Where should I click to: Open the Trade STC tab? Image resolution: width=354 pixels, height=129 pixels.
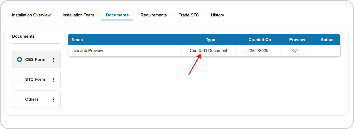click(x=189, y=15)
